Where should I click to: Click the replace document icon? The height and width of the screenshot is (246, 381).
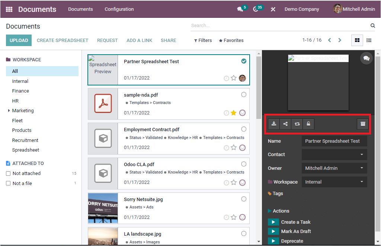(297, 124)
